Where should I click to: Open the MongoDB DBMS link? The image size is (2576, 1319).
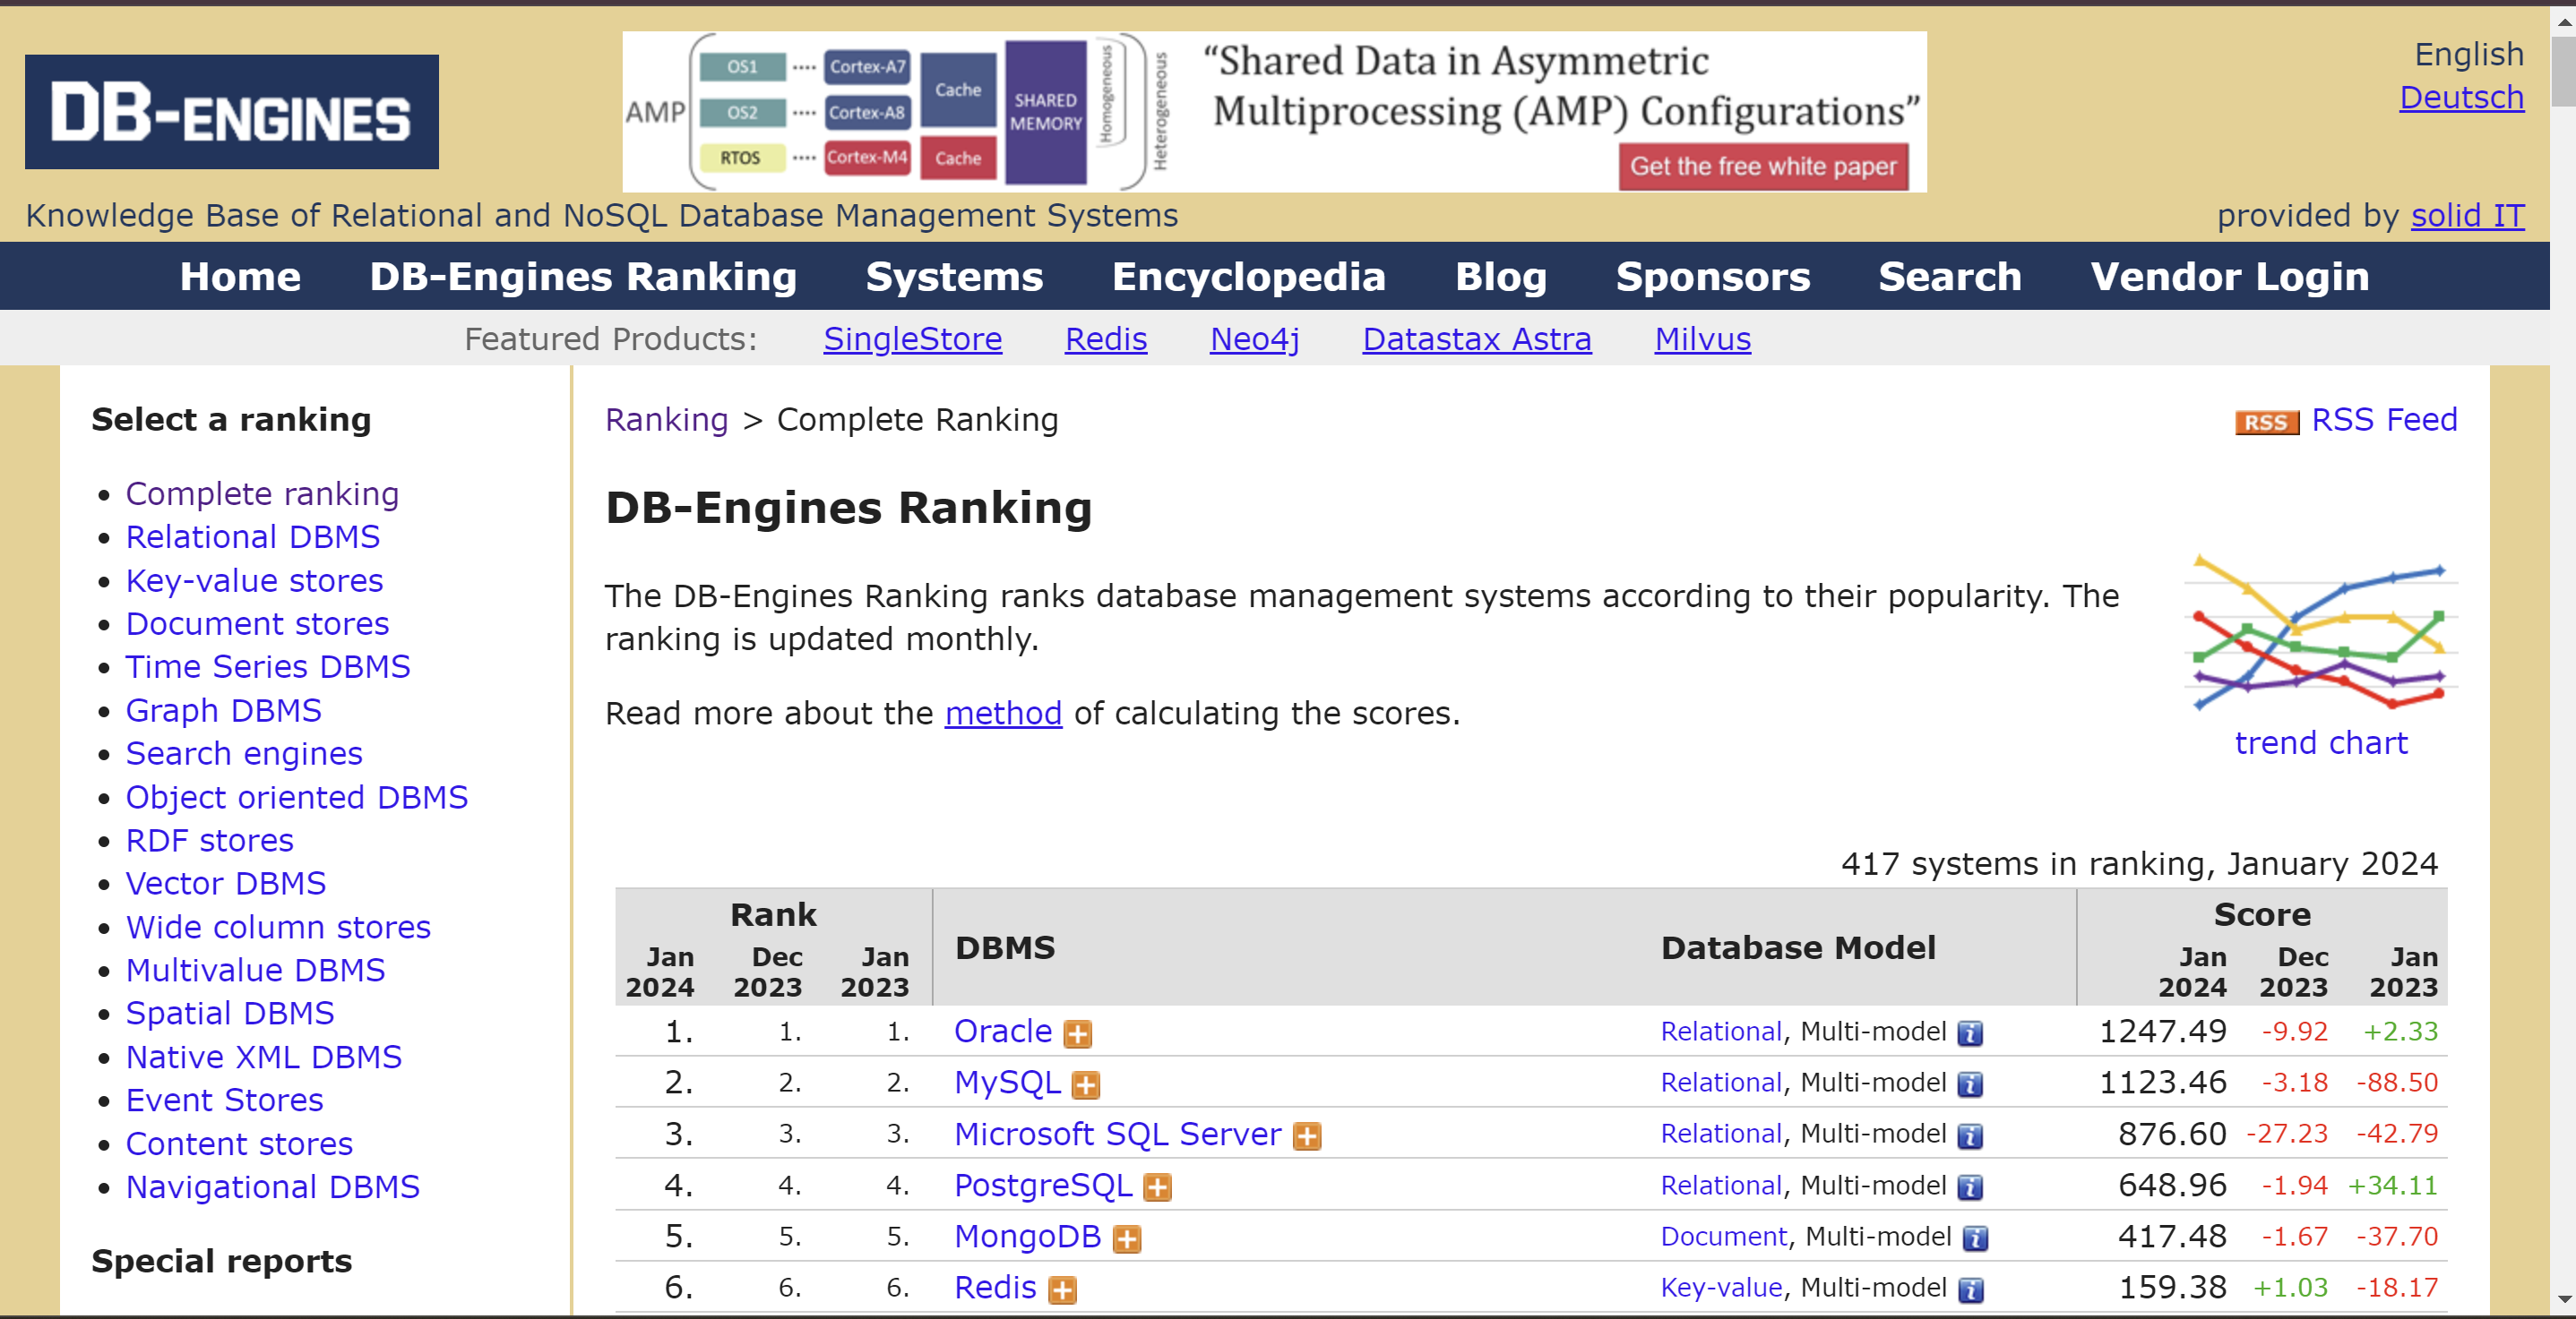click(x=1028, y=1236)
